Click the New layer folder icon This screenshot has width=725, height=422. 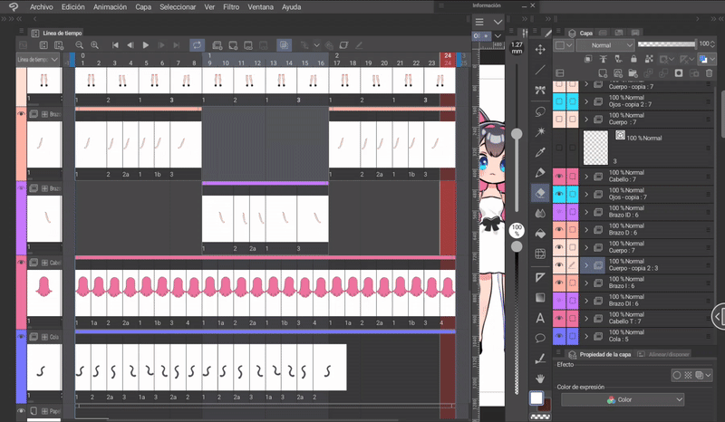click(x=633, y=73)
